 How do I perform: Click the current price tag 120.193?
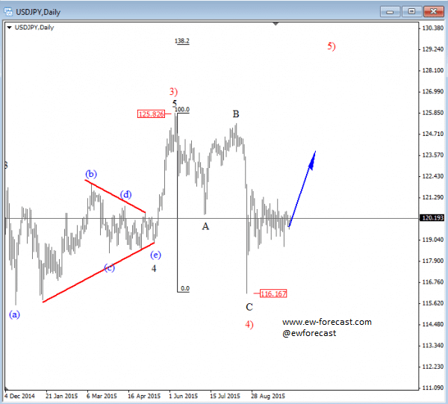pyautogui.click(x=432, y=218)
